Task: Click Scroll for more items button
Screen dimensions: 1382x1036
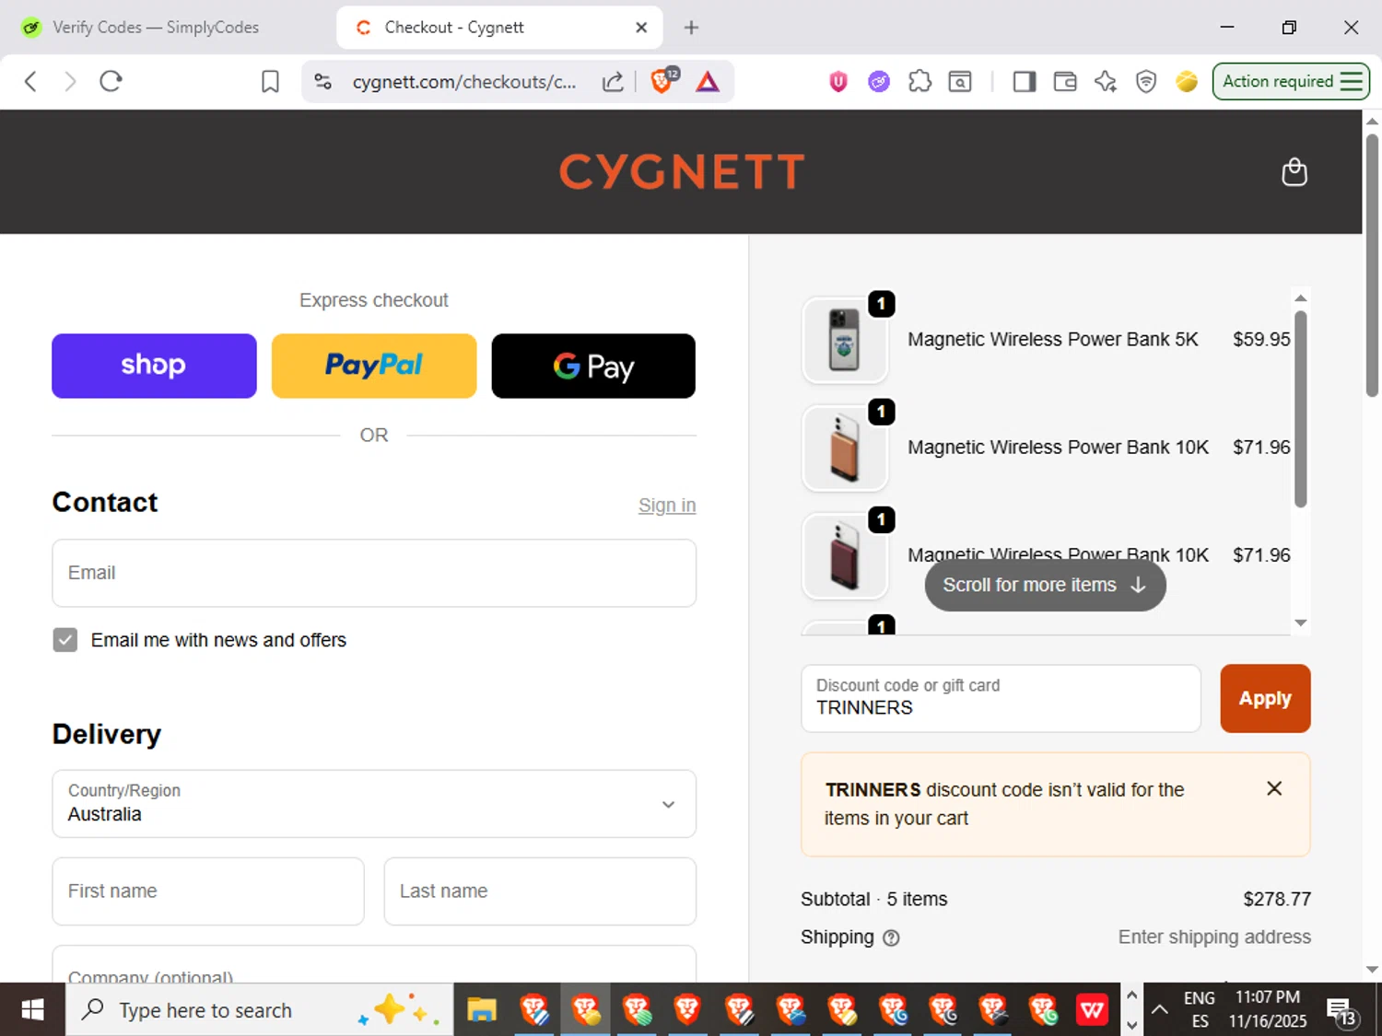Action: point(1046,585)
